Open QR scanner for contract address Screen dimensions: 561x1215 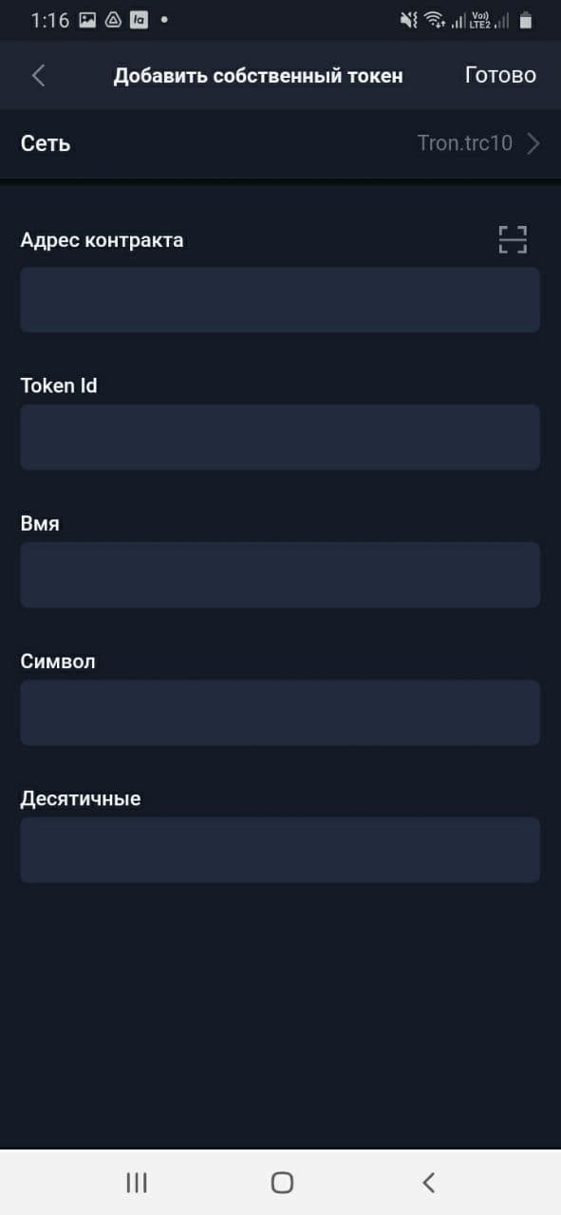pyautogui.click(x=513, y=240)
